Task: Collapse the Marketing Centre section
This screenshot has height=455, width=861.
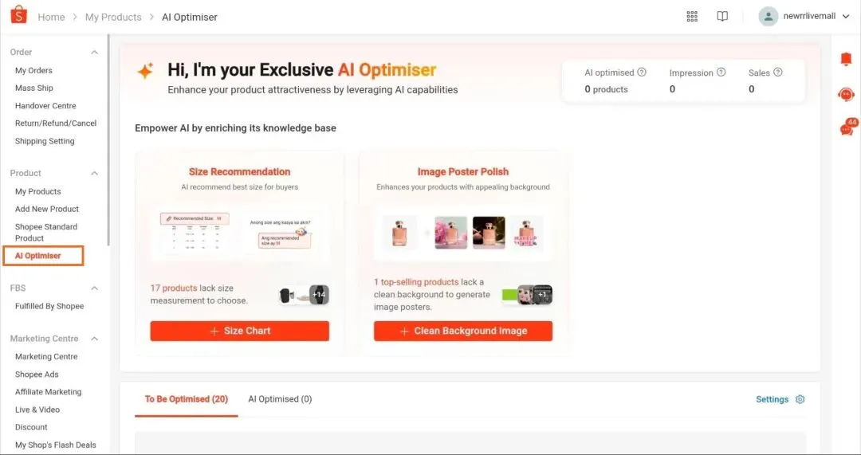Action: point(94,339)
